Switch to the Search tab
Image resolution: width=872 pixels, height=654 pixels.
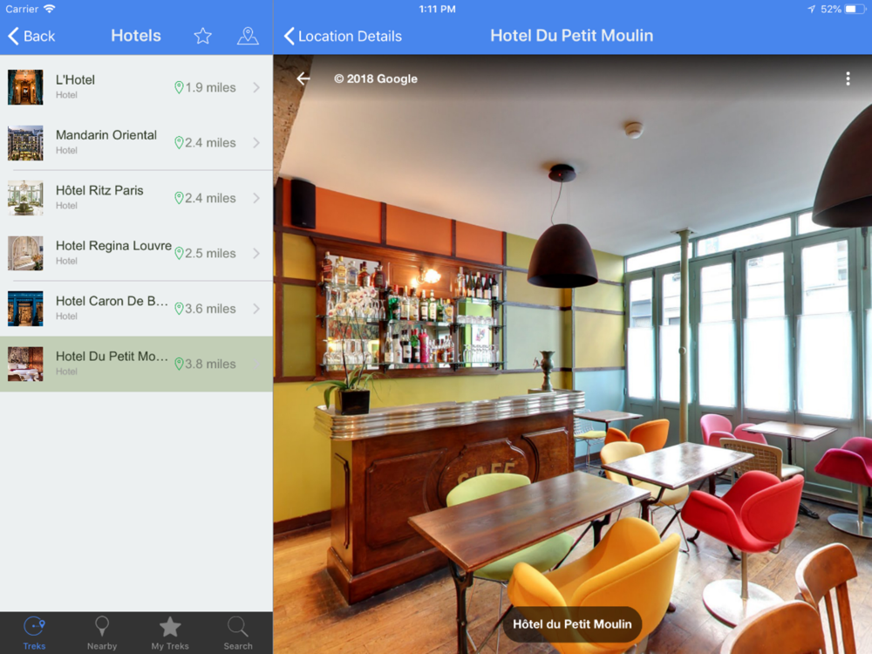point(238,633)
